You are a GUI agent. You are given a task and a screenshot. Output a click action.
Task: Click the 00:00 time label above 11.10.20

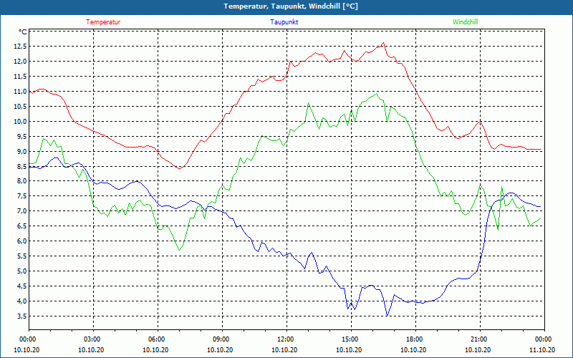[x=542, y=339]
